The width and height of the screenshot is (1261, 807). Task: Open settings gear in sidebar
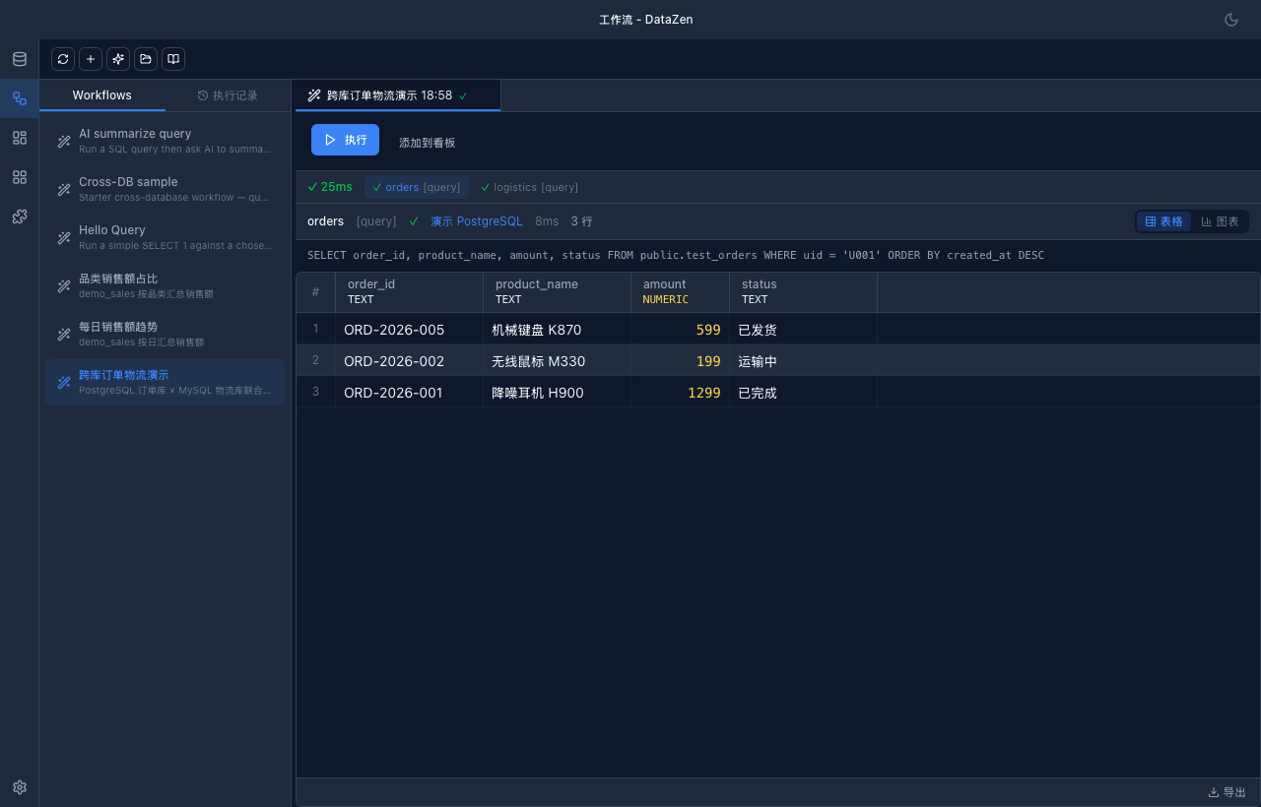coord(20,787)
